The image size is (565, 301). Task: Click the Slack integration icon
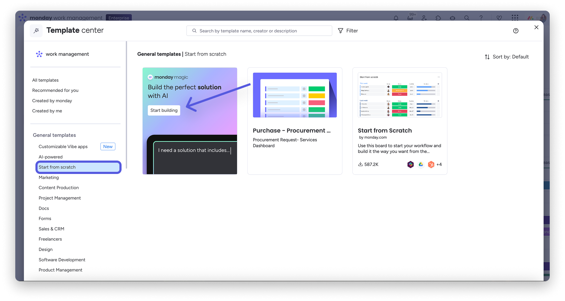point(410,165)
